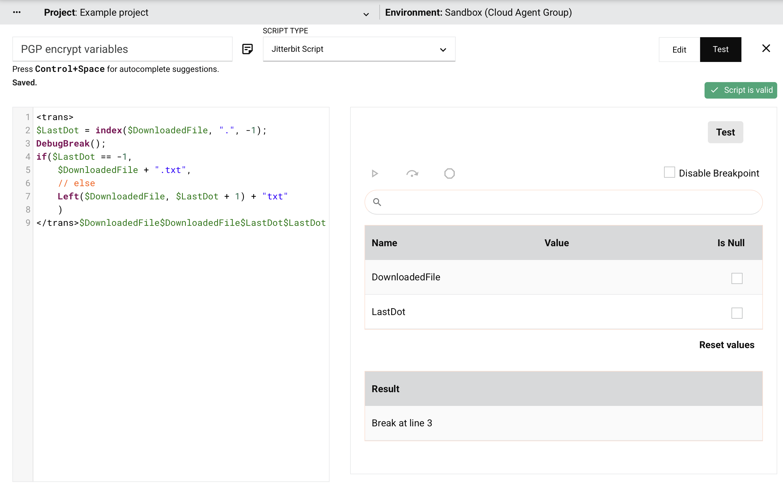The width and height of the screenshot is (783, 488).
Task: Enable the Disable Breakpoint checkbox
Action: point(669,172)
